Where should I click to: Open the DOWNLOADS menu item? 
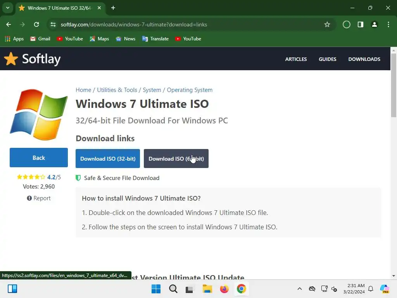point(364,59)
